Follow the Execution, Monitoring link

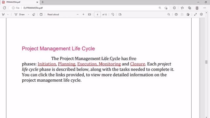tap(99, 64)
